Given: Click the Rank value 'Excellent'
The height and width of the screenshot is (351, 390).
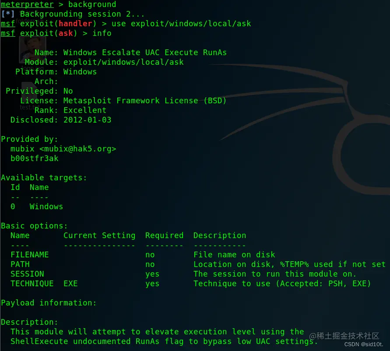Looking at the screenshot, I should pyautogui.click(x=85, y=110).
